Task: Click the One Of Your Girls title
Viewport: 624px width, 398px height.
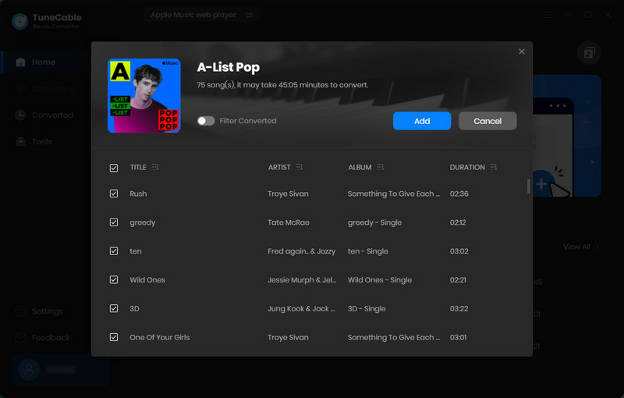Action: [160, 337]
